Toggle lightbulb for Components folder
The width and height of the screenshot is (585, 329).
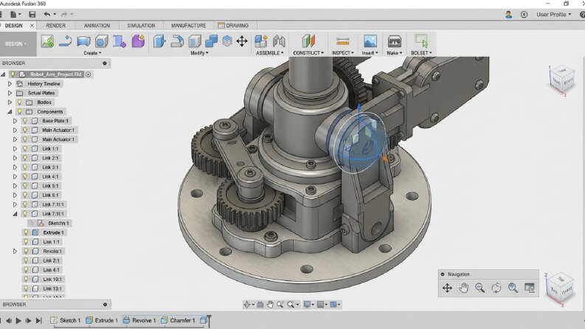[20, 111]
